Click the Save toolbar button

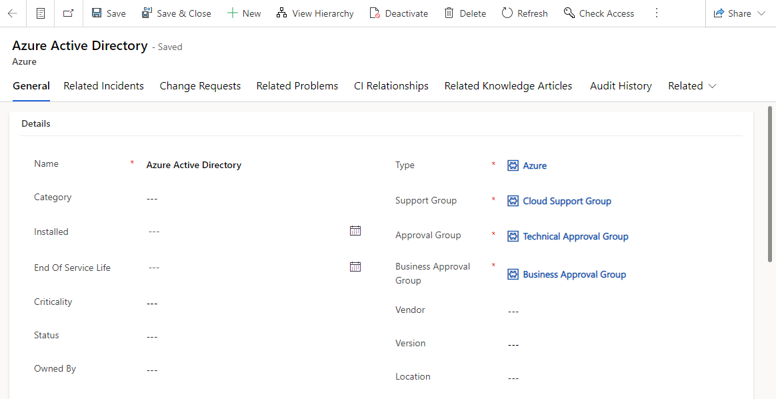coord(109,13)
